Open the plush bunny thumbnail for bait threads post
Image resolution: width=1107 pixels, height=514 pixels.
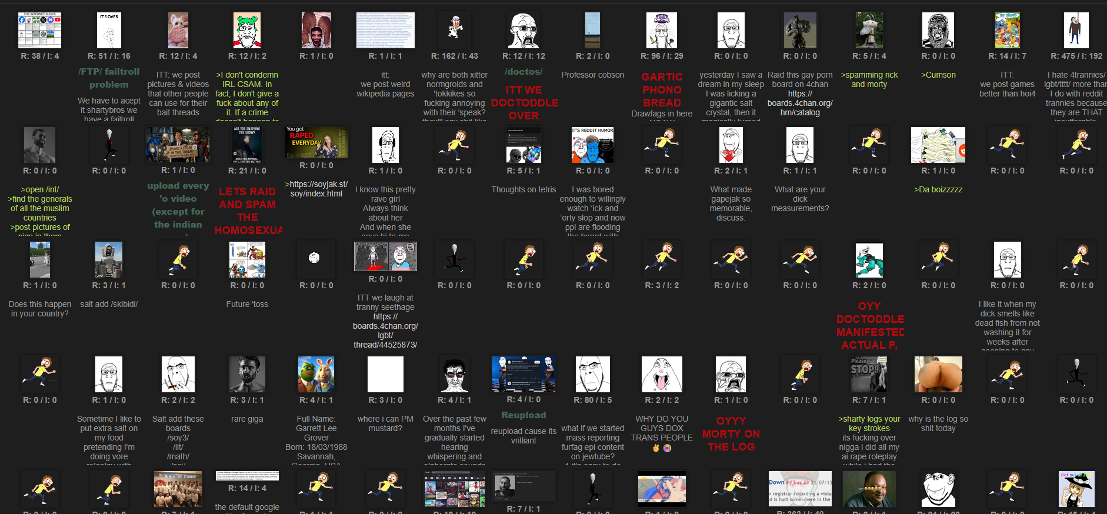(x=178, y=30)
